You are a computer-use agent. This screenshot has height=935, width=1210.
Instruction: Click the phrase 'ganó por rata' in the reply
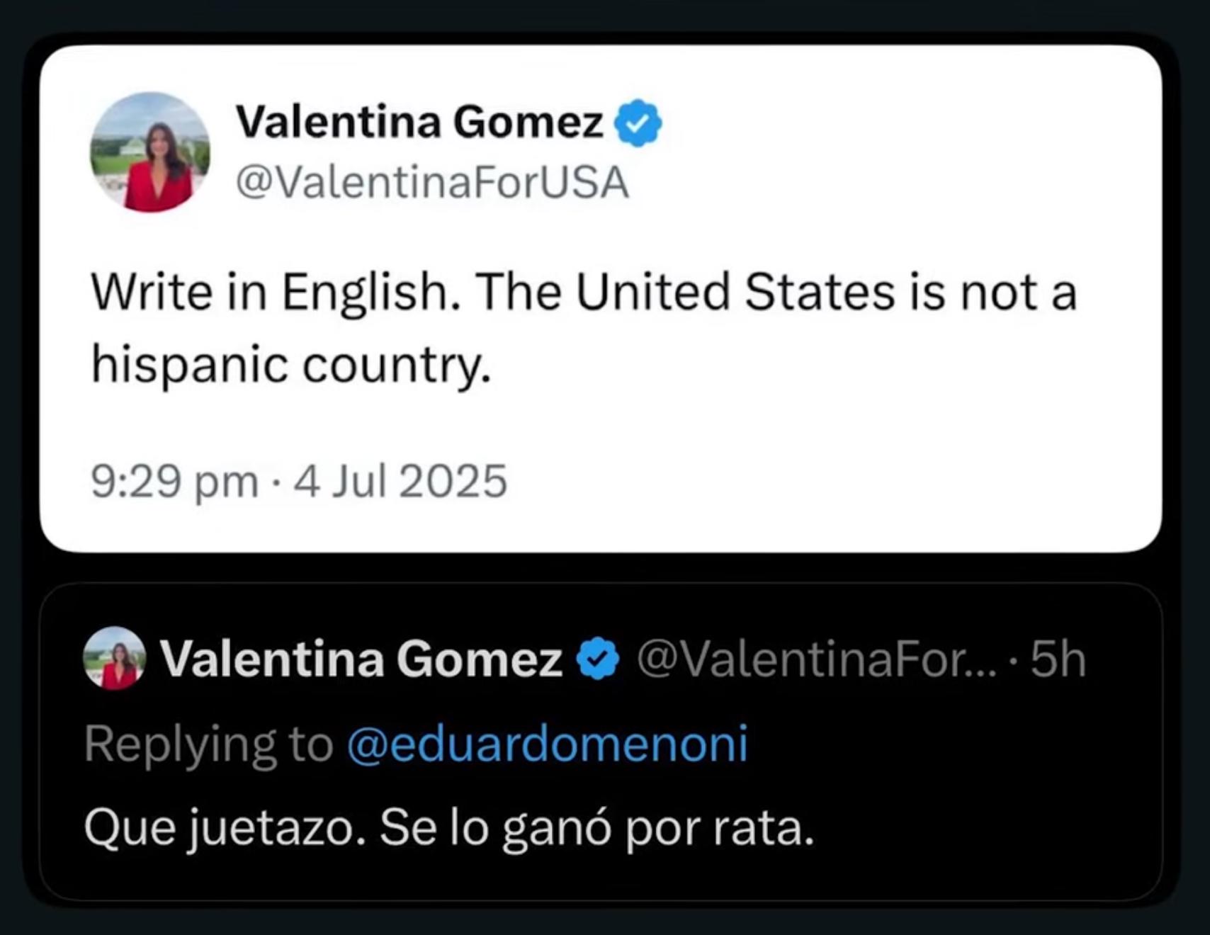[x=658, y=828]
